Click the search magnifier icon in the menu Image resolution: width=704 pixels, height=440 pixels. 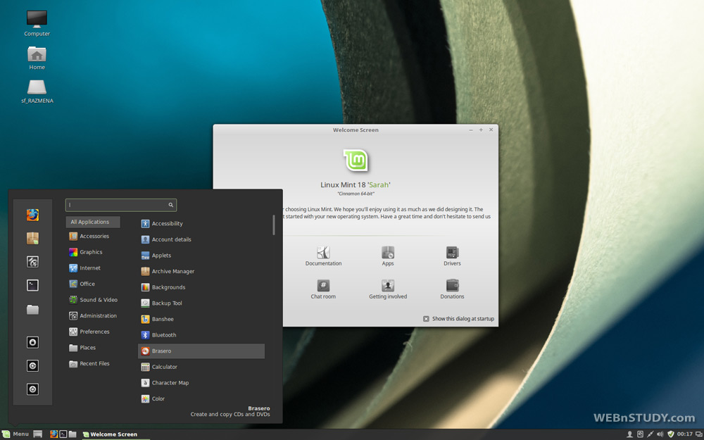170,205
